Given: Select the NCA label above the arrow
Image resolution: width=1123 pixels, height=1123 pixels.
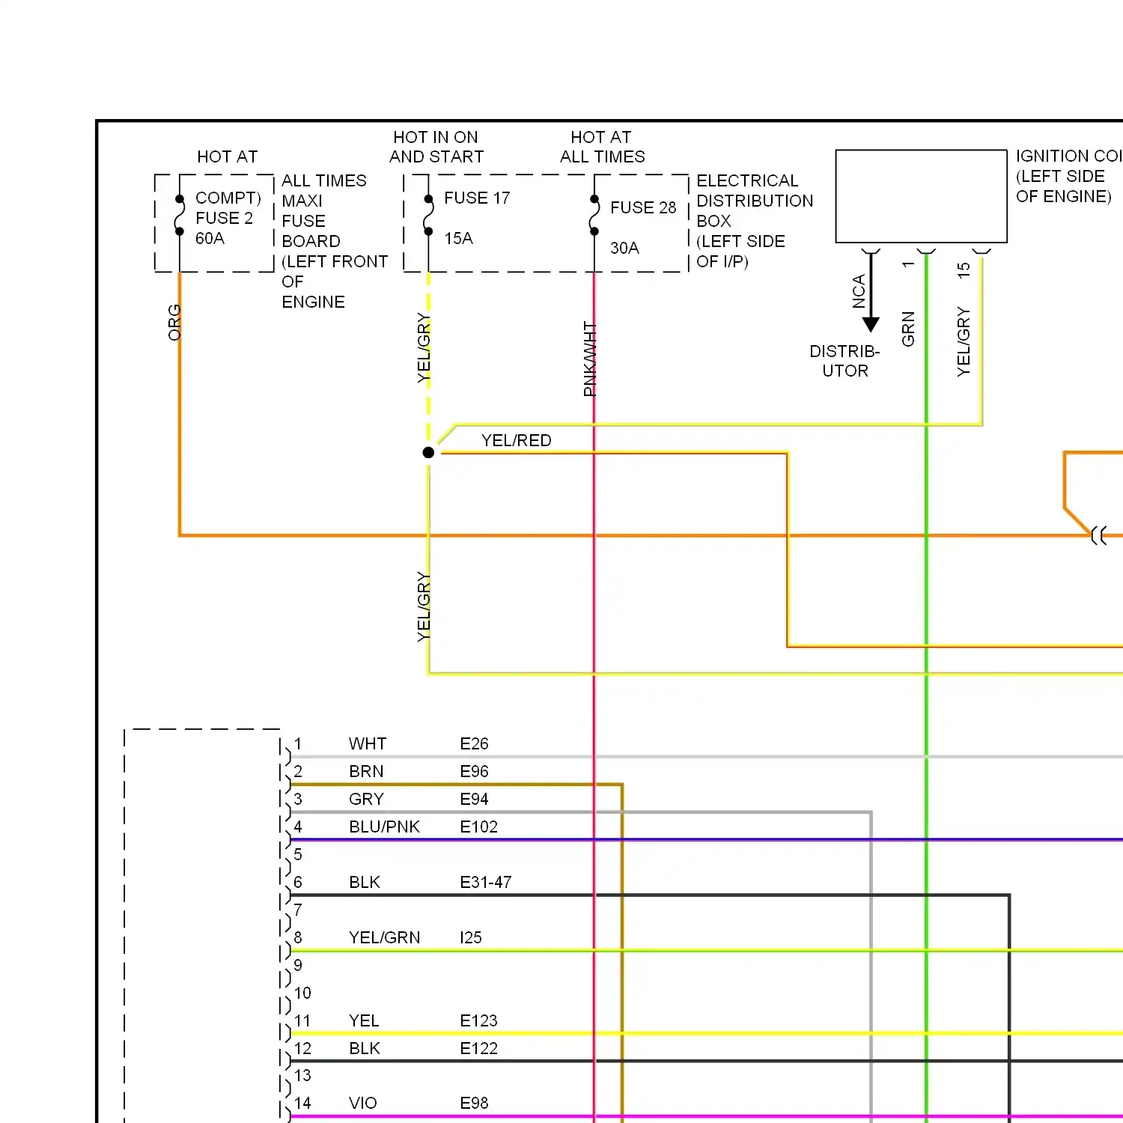Looking at the screenshot, I should tap(859, 291).
